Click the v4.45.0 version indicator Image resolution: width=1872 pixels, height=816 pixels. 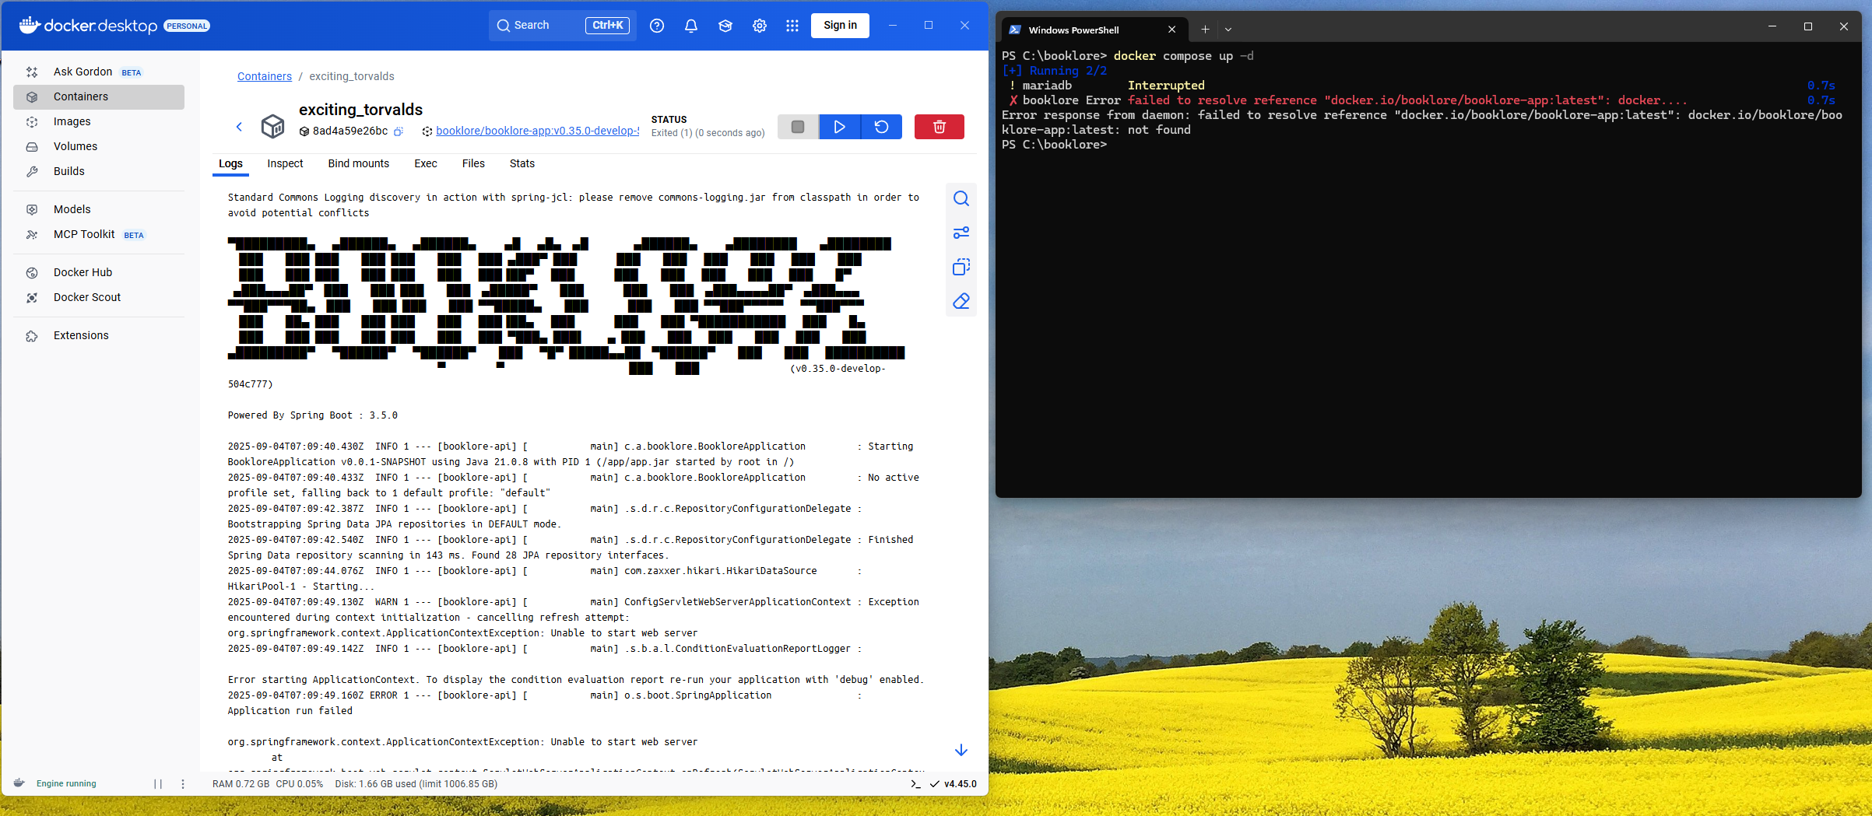(954, 784)
